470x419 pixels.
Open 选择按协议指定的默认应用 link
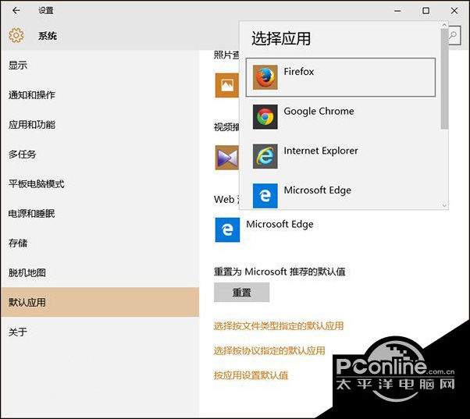(x=269, y=350)
